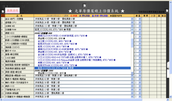Open product dropdown for 電視卡+電視棒+電視盒
The width and height of the screenshot is (172, 101).
132,79
